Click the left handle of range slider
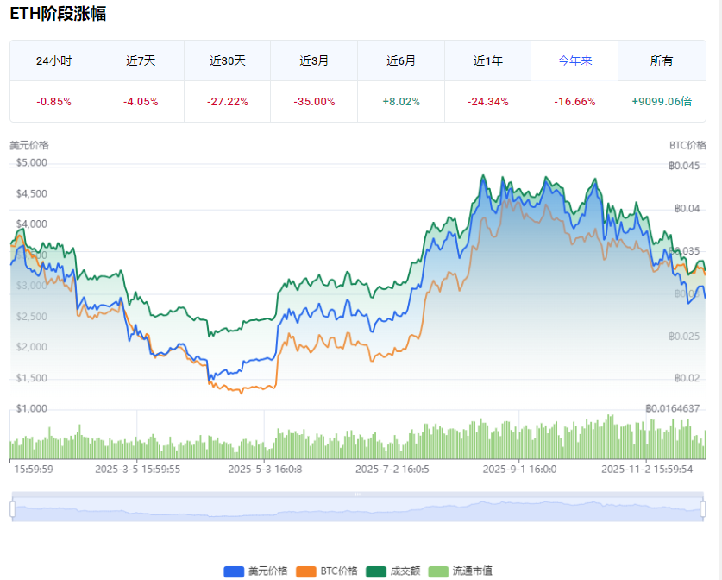 pos(13,509)
